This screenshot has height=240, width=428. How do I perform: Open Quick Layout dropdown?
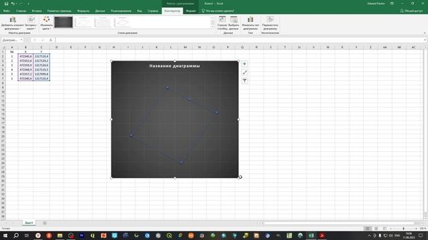(x=31, y=23)
